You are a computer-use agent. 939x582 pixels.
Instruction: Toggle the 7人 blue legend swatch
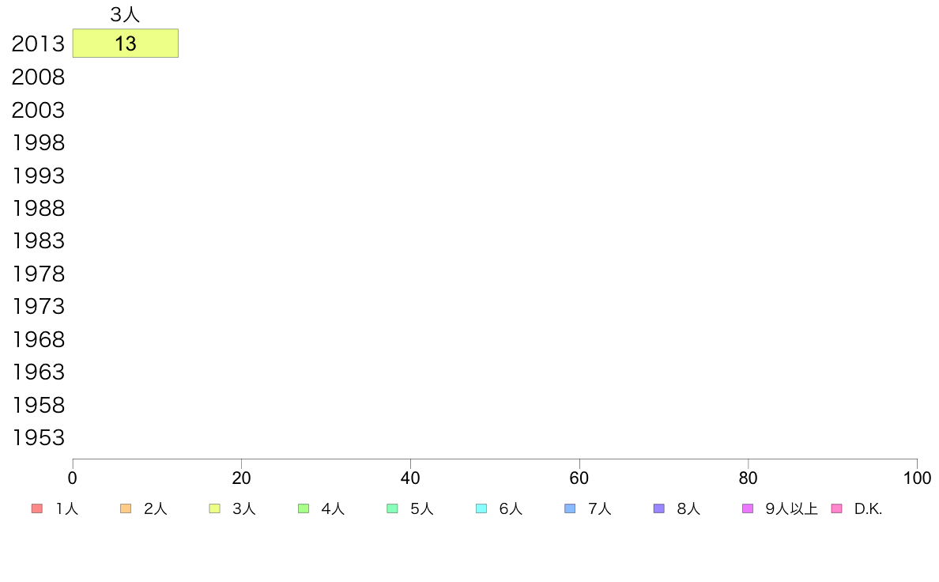tap(570, 509)
